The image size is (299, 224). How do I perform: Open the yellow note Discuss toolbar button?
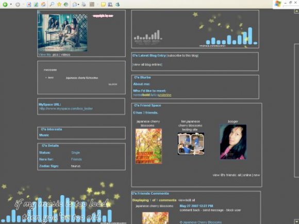coord(103,4)
